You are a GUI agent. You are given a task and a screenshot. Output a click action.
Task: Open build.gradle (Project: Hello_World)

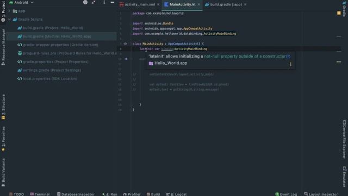click(x=53, y=28)
